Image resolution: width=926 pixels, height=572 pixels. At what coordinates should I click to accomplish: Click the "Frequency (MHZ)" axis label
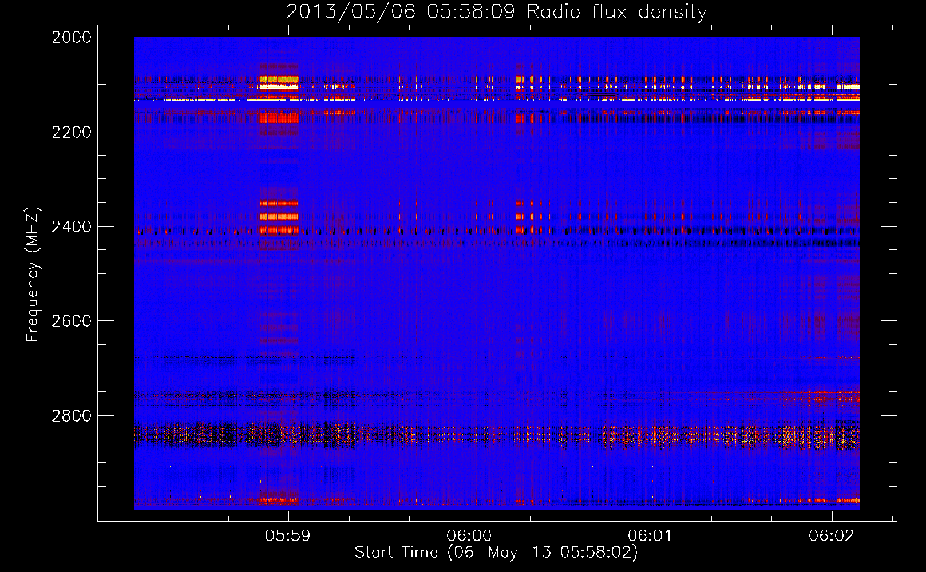tap(33, 275)
